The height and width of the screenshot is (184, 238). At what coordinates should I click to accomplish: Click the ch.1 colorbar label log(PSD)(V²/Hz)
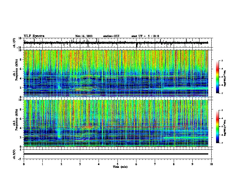(x=225, y=78)
